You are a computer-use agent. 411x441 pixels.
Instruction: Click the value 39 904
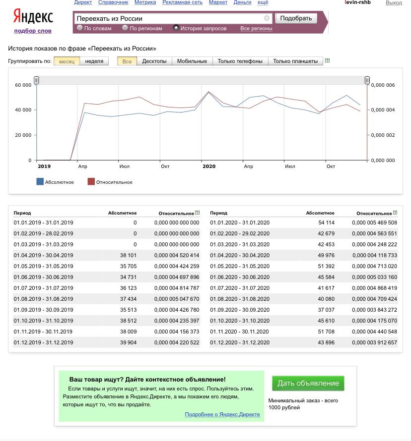[128, 342]
